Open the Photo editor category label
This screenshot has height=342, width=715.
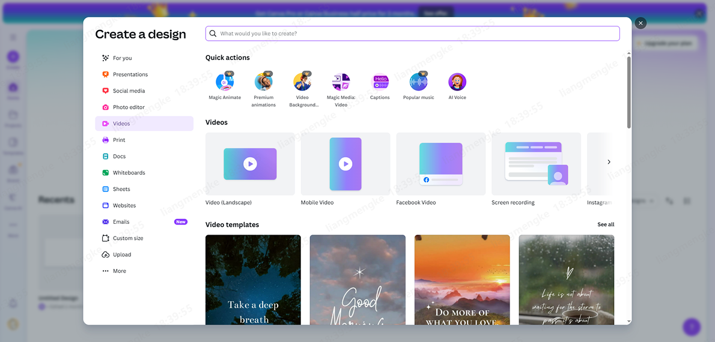[129, 107]
